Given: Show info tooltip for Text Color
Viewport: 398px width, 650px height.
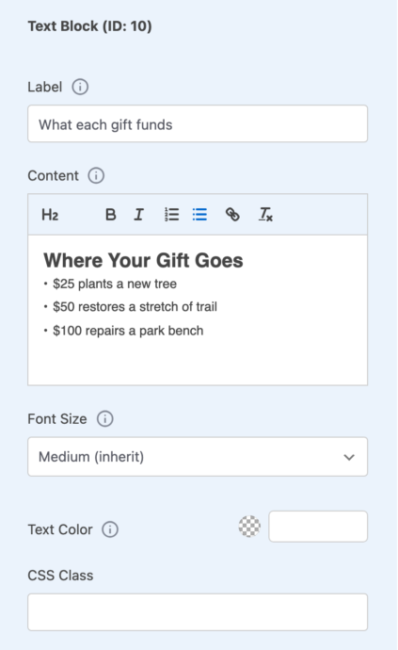Looking at the screenshot, I should point(110,529).
